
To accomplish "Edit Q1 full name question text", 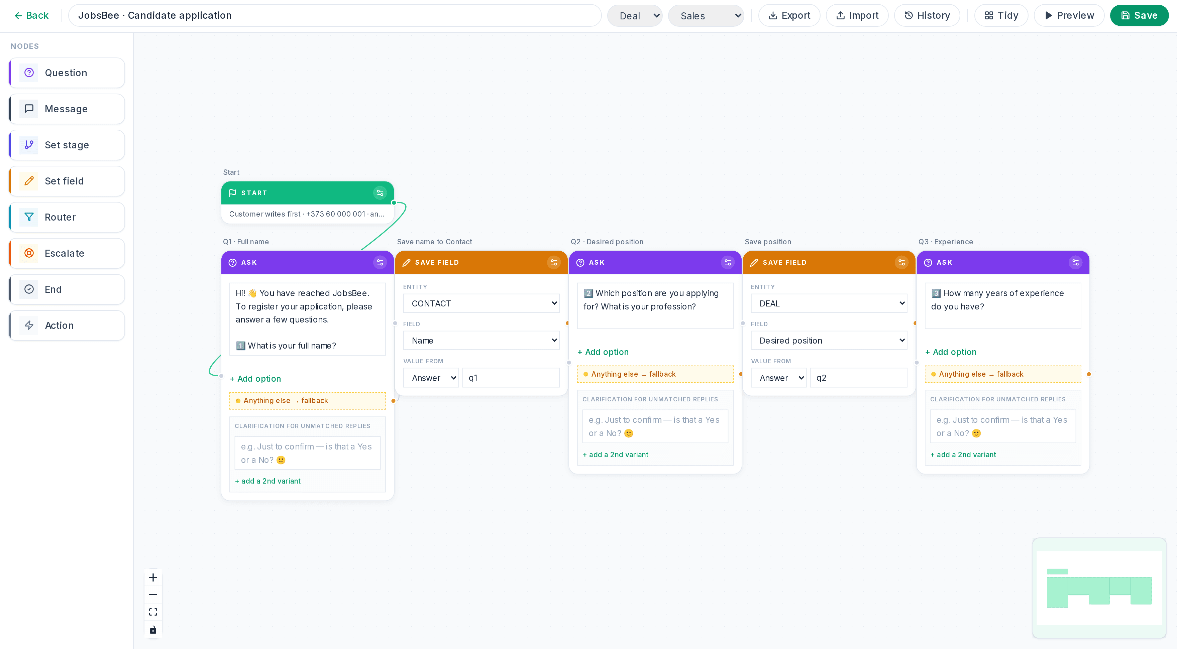I will coord(308,319).
